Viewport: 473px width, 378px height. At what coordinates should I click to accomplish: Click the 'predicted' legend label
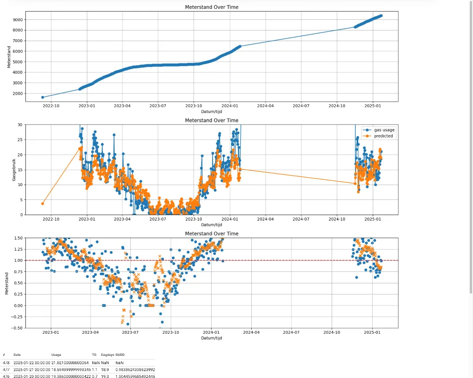pyautogui.click(x=383, y=136)
